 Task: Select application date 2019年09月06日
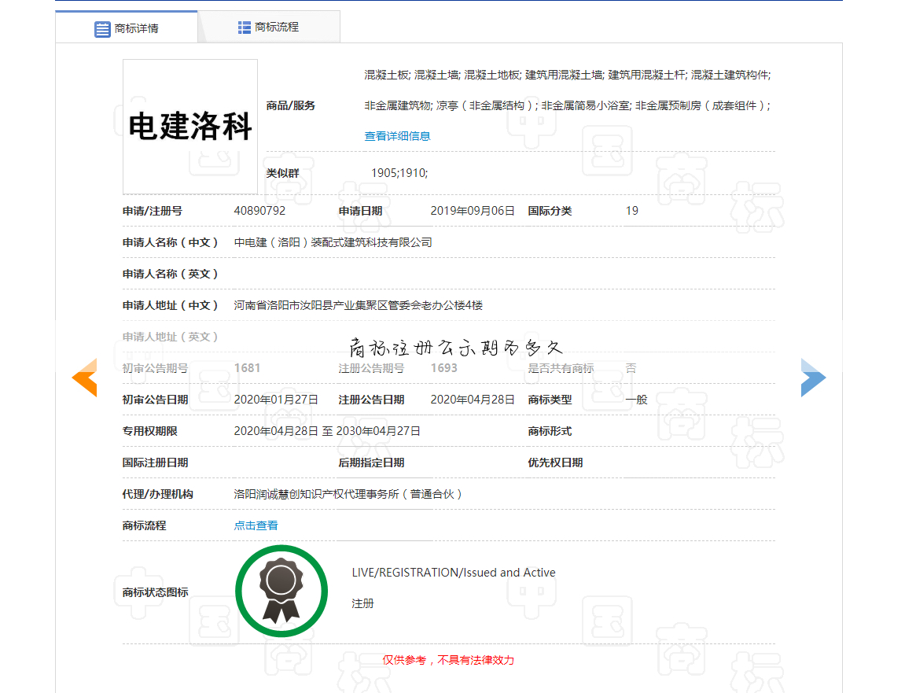point(472,211)
